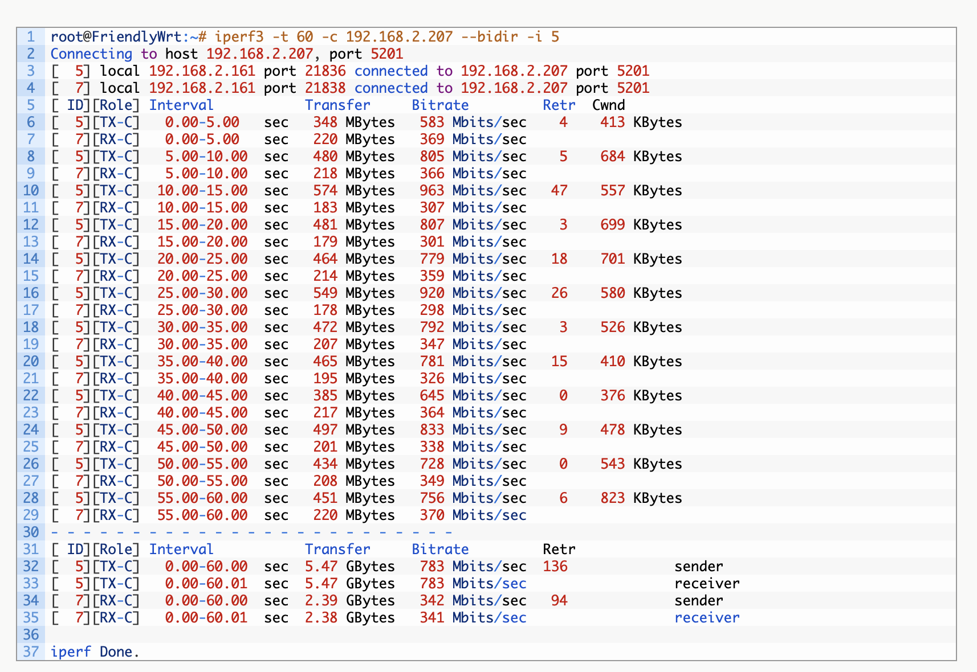Click the summary Retr total 136
977x672 pixels.
(x=555, y=567)
